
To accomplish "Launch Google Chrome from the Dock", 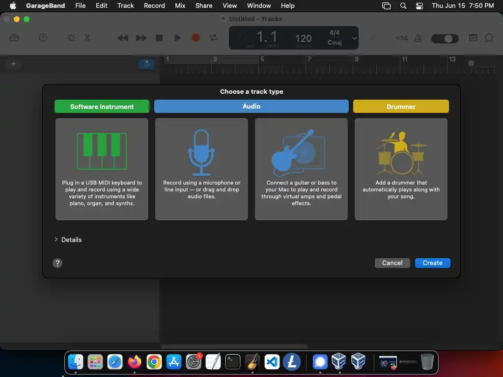I will 154,362.
